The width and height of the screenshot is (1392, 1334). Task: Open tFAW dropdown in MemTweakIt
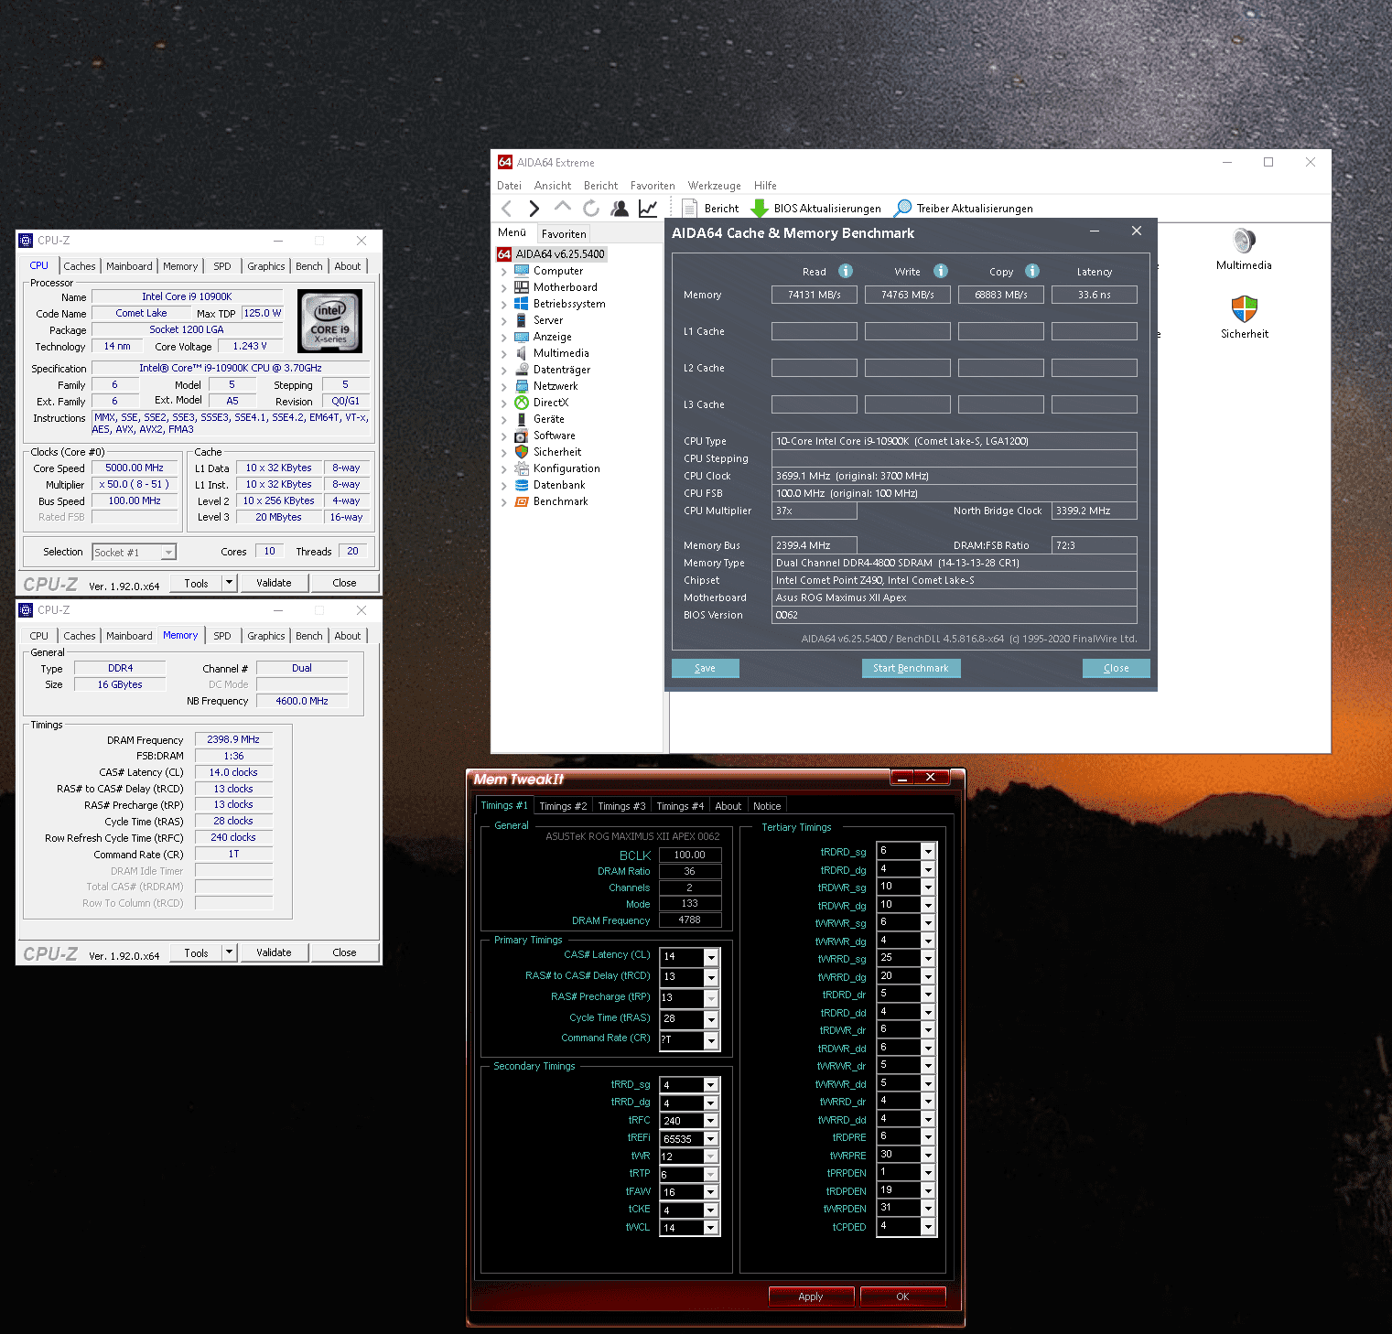click(711, 1192)
